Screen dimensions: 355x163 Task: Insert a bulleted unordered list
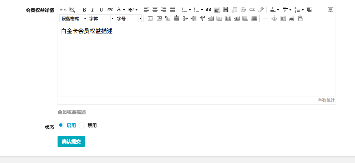tap(196, 10)
